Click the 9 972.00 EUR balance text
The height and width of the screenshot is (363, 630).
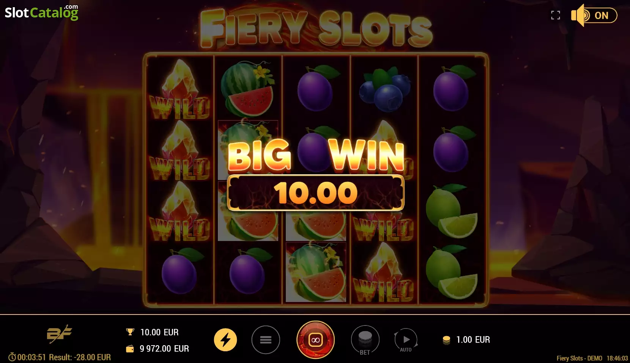coord(164,349)
